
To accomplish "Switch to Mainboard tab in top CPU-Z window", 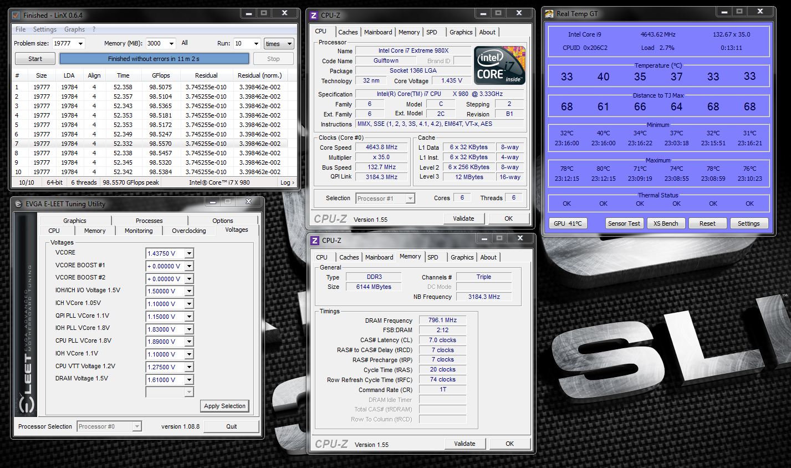I will (x=378, y=32).
